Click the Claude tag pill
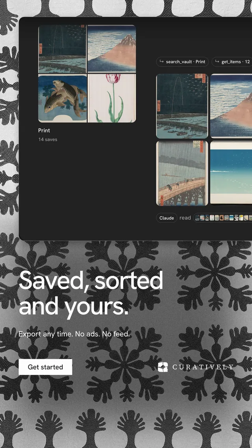Image resolution: width=252 pixels, height=448 pixels. (167, 218)
